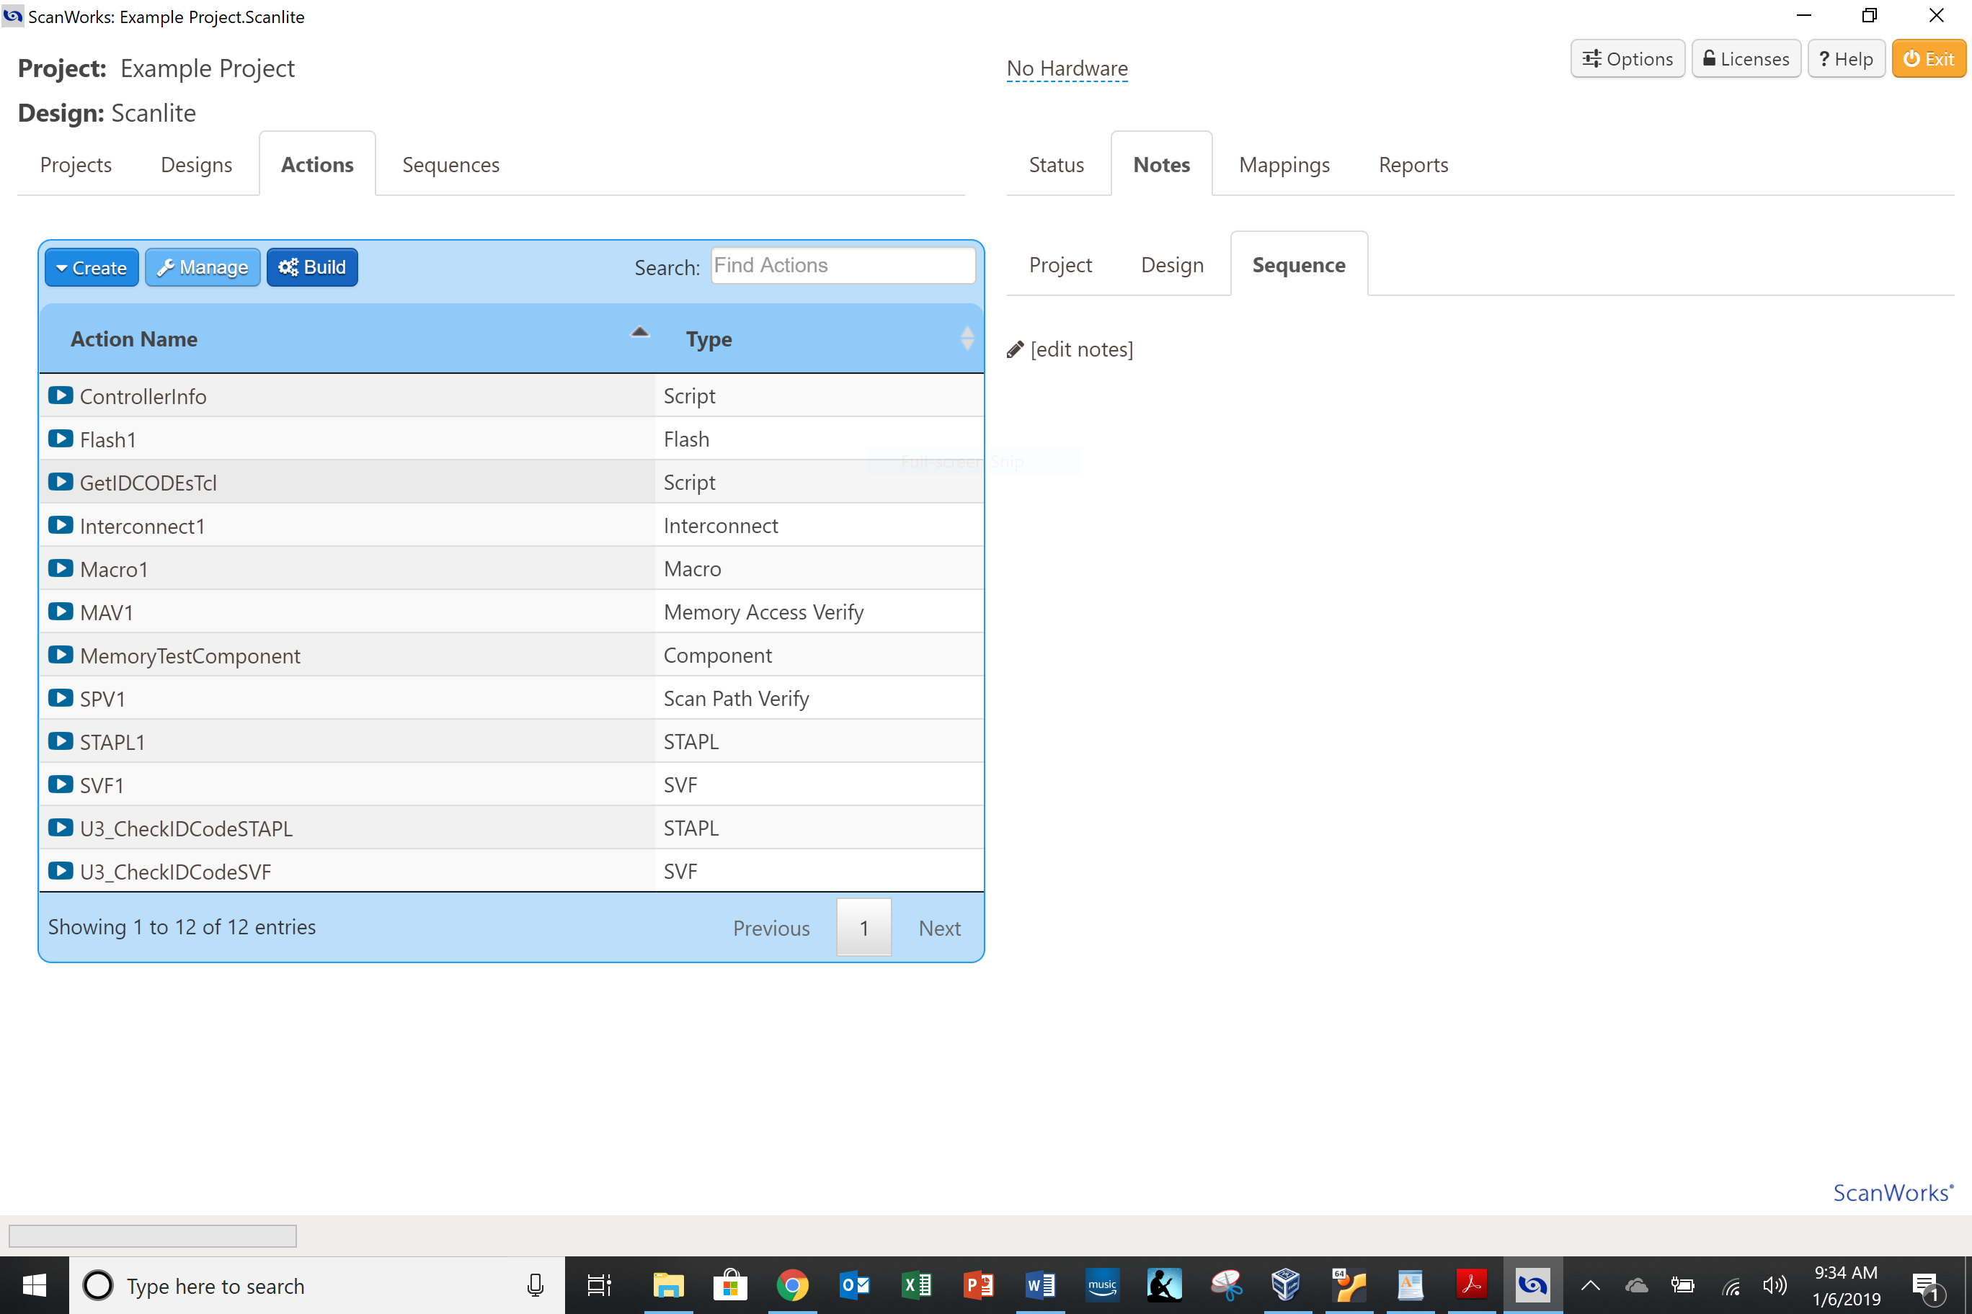Show hidden system tray icons
The height and width of the screenshot is (1314, 1972).
1591,1285
